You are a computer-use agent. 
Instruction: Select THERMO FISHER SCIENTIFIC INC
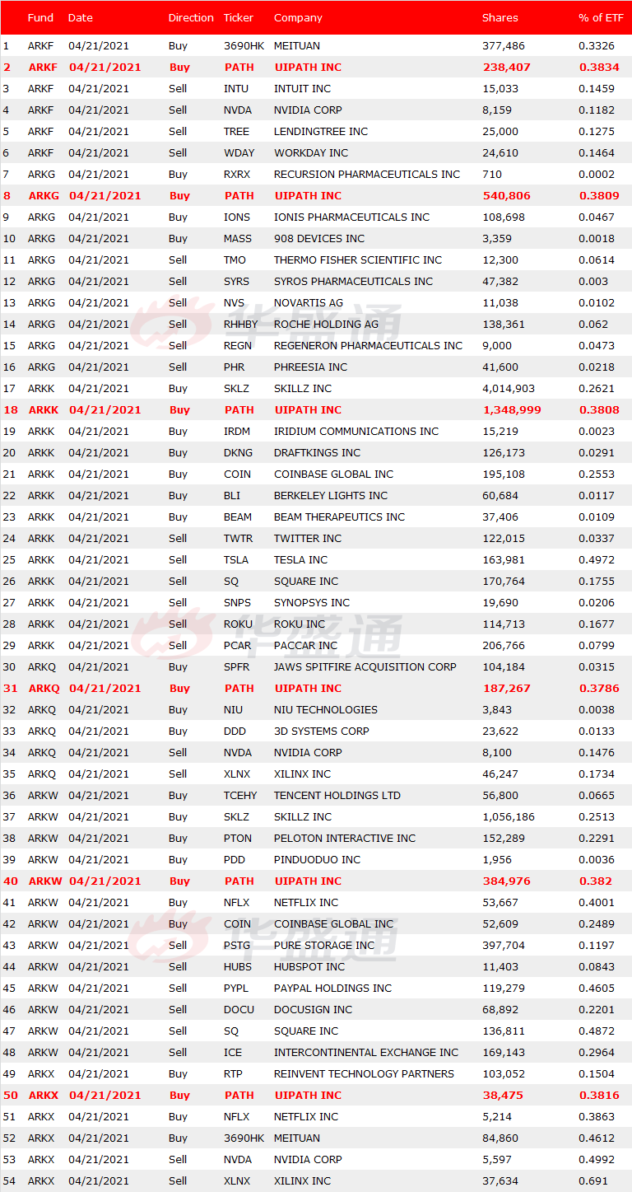tap(358, 259)
